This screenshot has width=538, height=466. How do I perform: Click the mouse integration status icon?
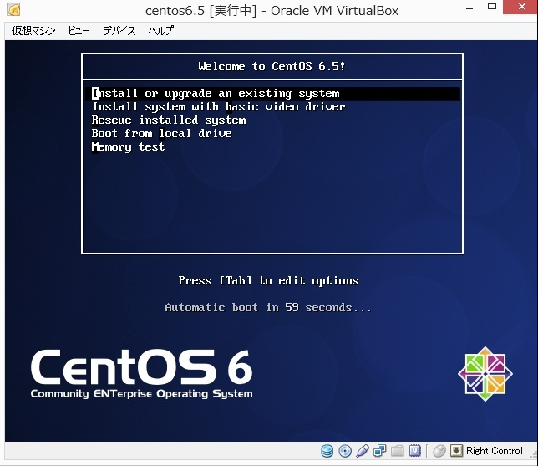439,451
